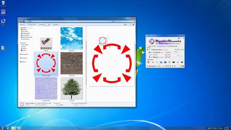Click the Explorer search field

point(124,22)
